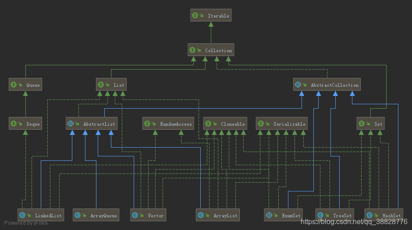Click the public lock icon on Cloneable
The height and width of the screenshot is (230, 412).
[x=215, y=124]
